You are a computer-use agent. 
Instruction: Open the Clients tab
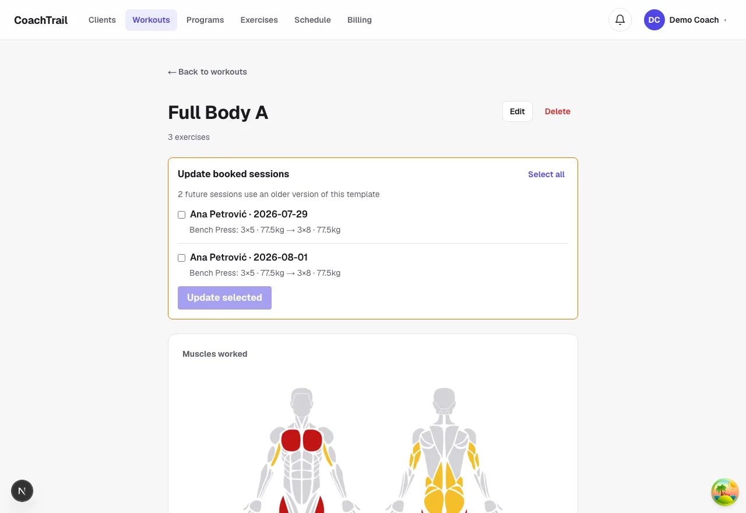(x=102, y=20)
